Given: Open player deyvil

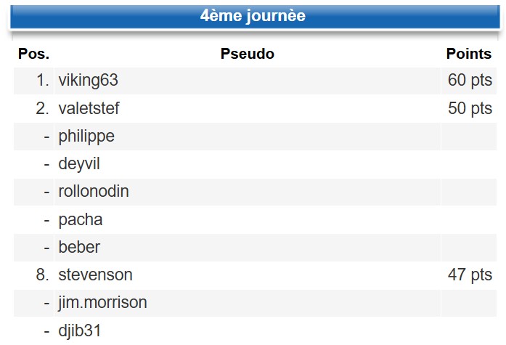Looking at the screenshot, I should (x=79, y=164).
